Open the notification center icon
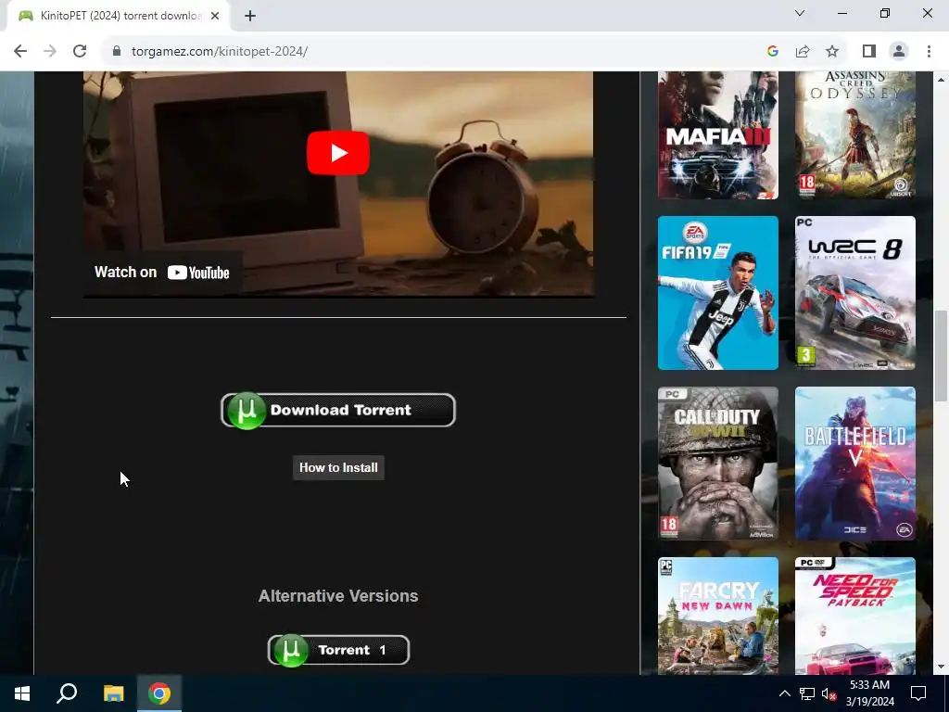 click(x=918, y=693)
